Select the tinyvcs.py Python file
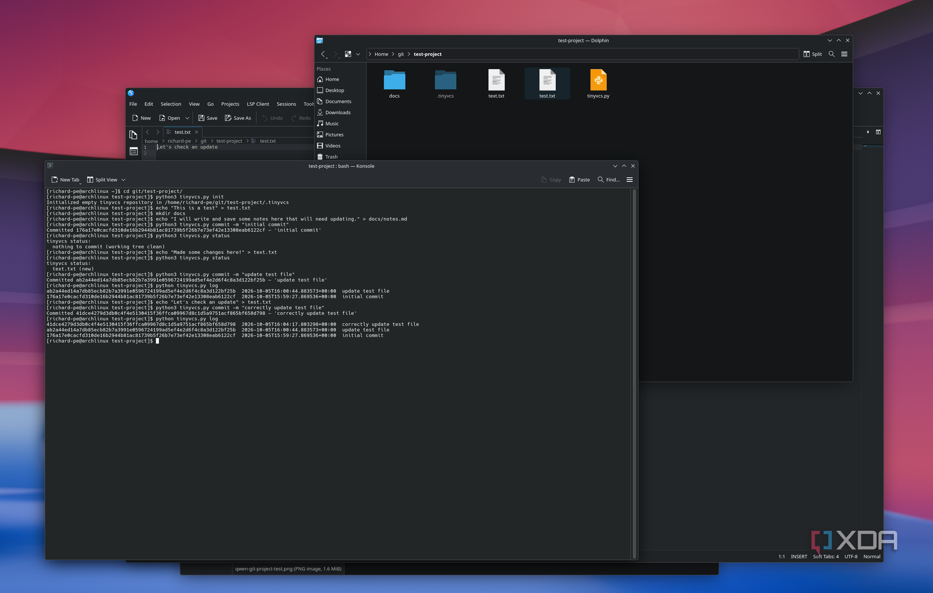Image resolution: width=933 pixels, height=593 pixels. pos(598,84)
